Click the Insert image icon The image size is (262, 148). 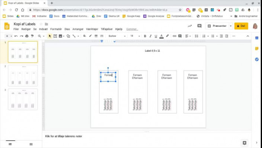pos(61,36)
